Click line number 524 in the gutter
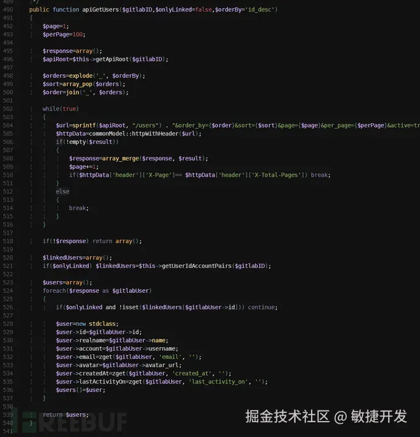The width and height of the screenshot is (420, 437). (8, 291)
